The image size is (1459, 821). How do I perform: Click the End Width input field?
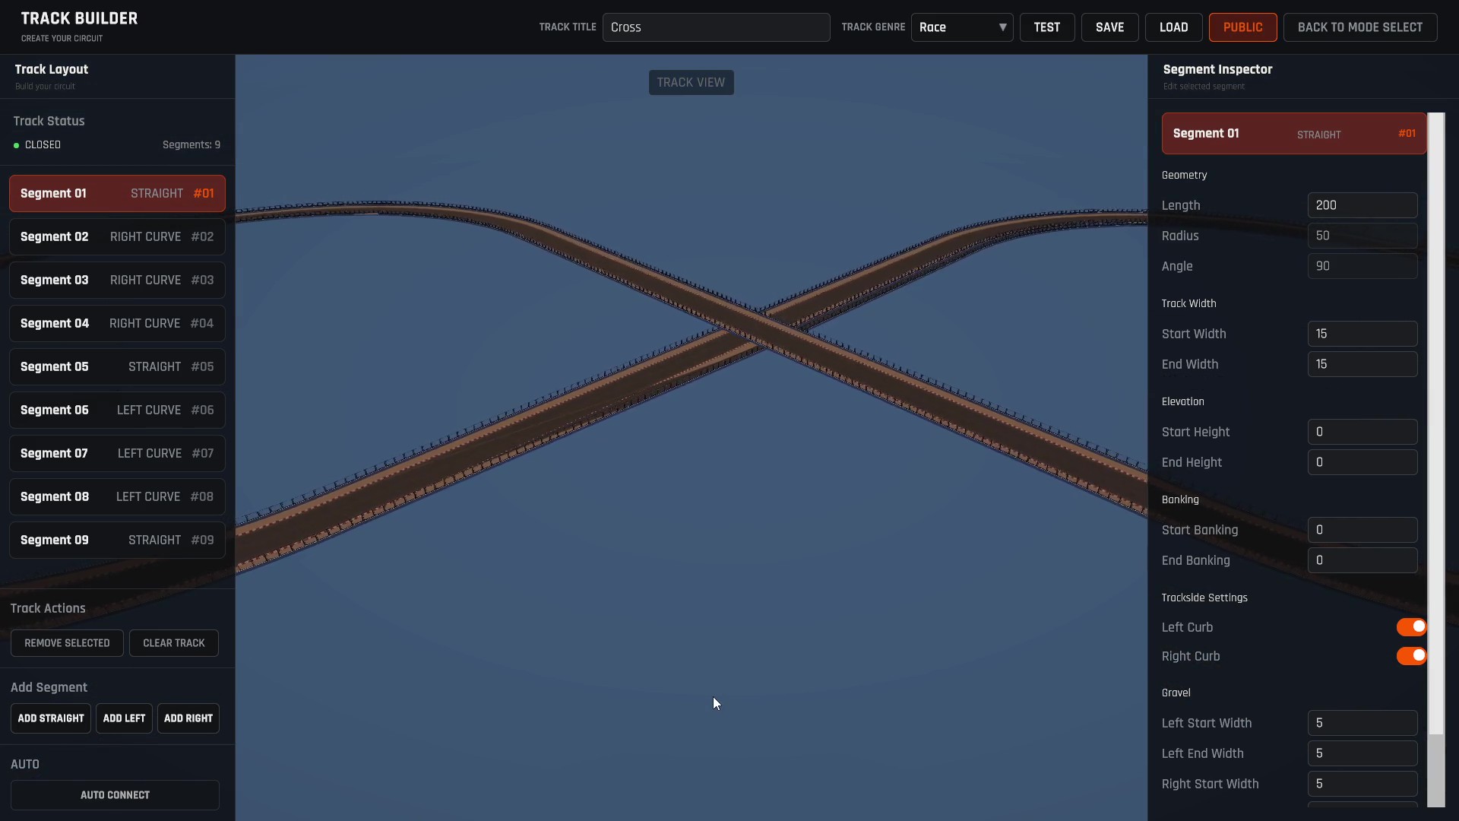[x=1362, y=364]
